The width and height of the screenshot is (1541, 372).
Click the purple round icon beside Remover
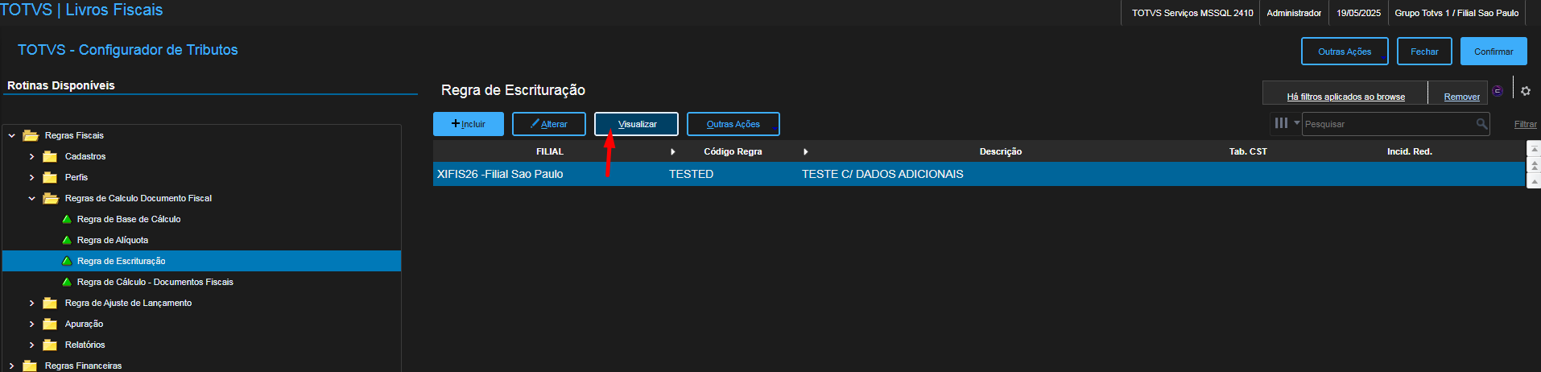tap(1498, 91)
